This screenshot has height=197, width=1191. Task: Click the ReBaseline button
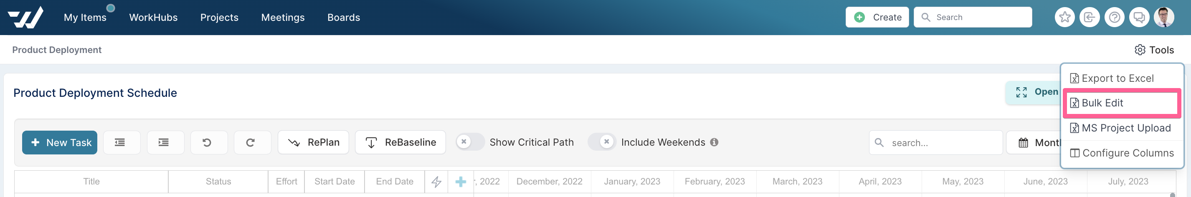coord(400,142)
